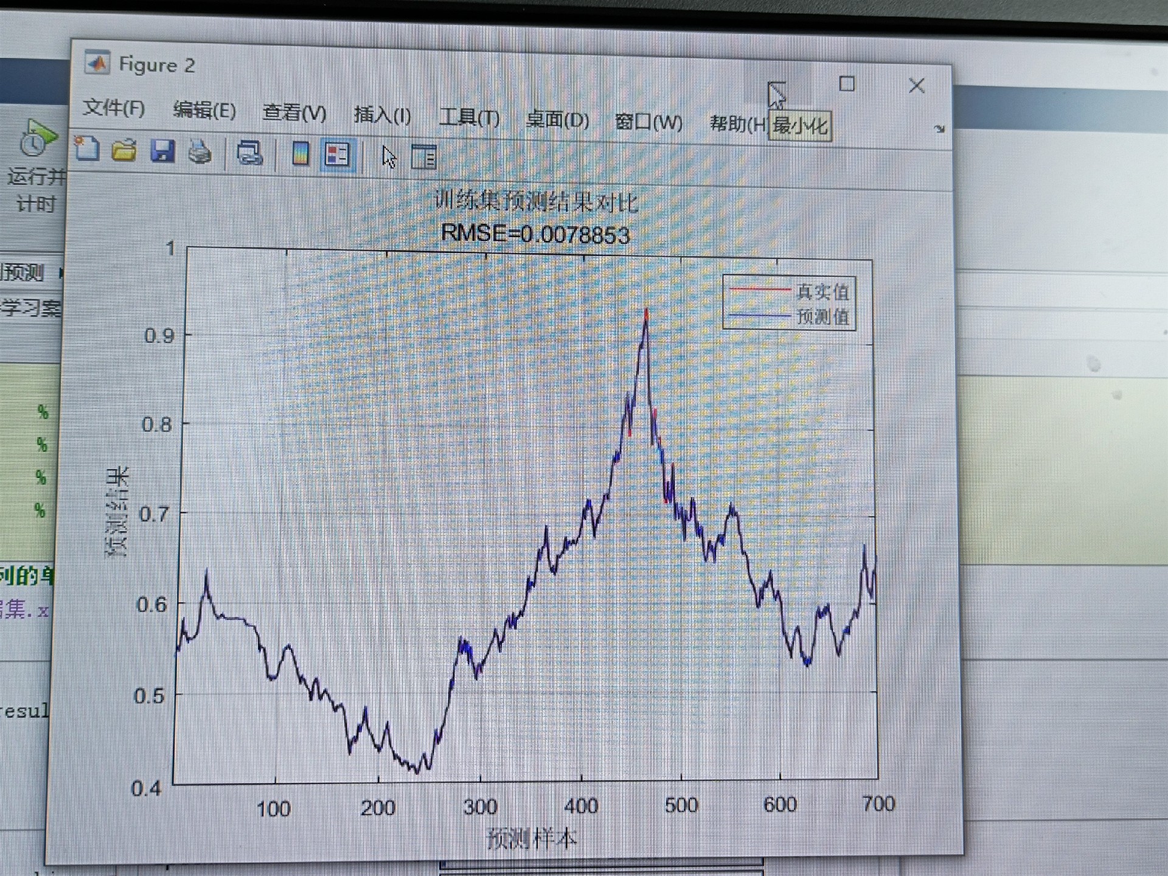1168x876 pixels.
Task: Click the plot title 训练集预测结果对比
Action: pyautogui.click(x=537, y=202)
